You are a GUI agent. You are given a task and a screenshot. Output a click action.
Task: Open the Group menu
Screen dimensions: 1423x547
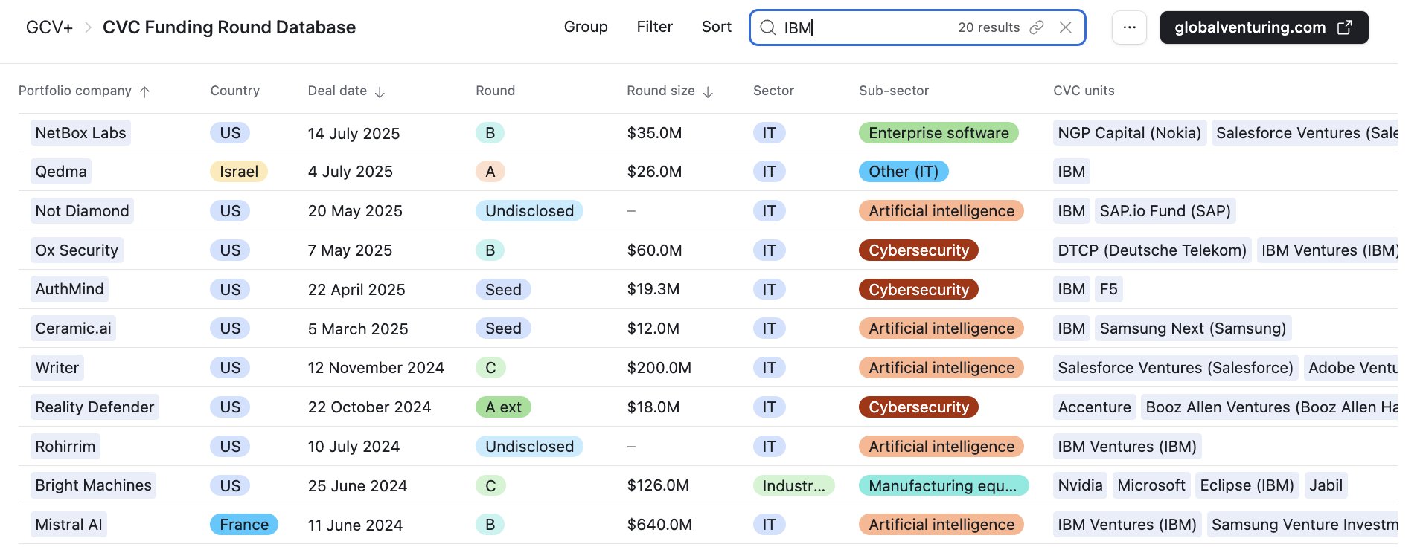coord(586,27)
